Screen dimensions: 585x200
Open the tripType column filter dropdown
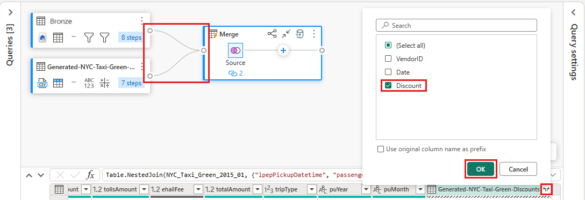pyautogui.click(x=311, y=189)
